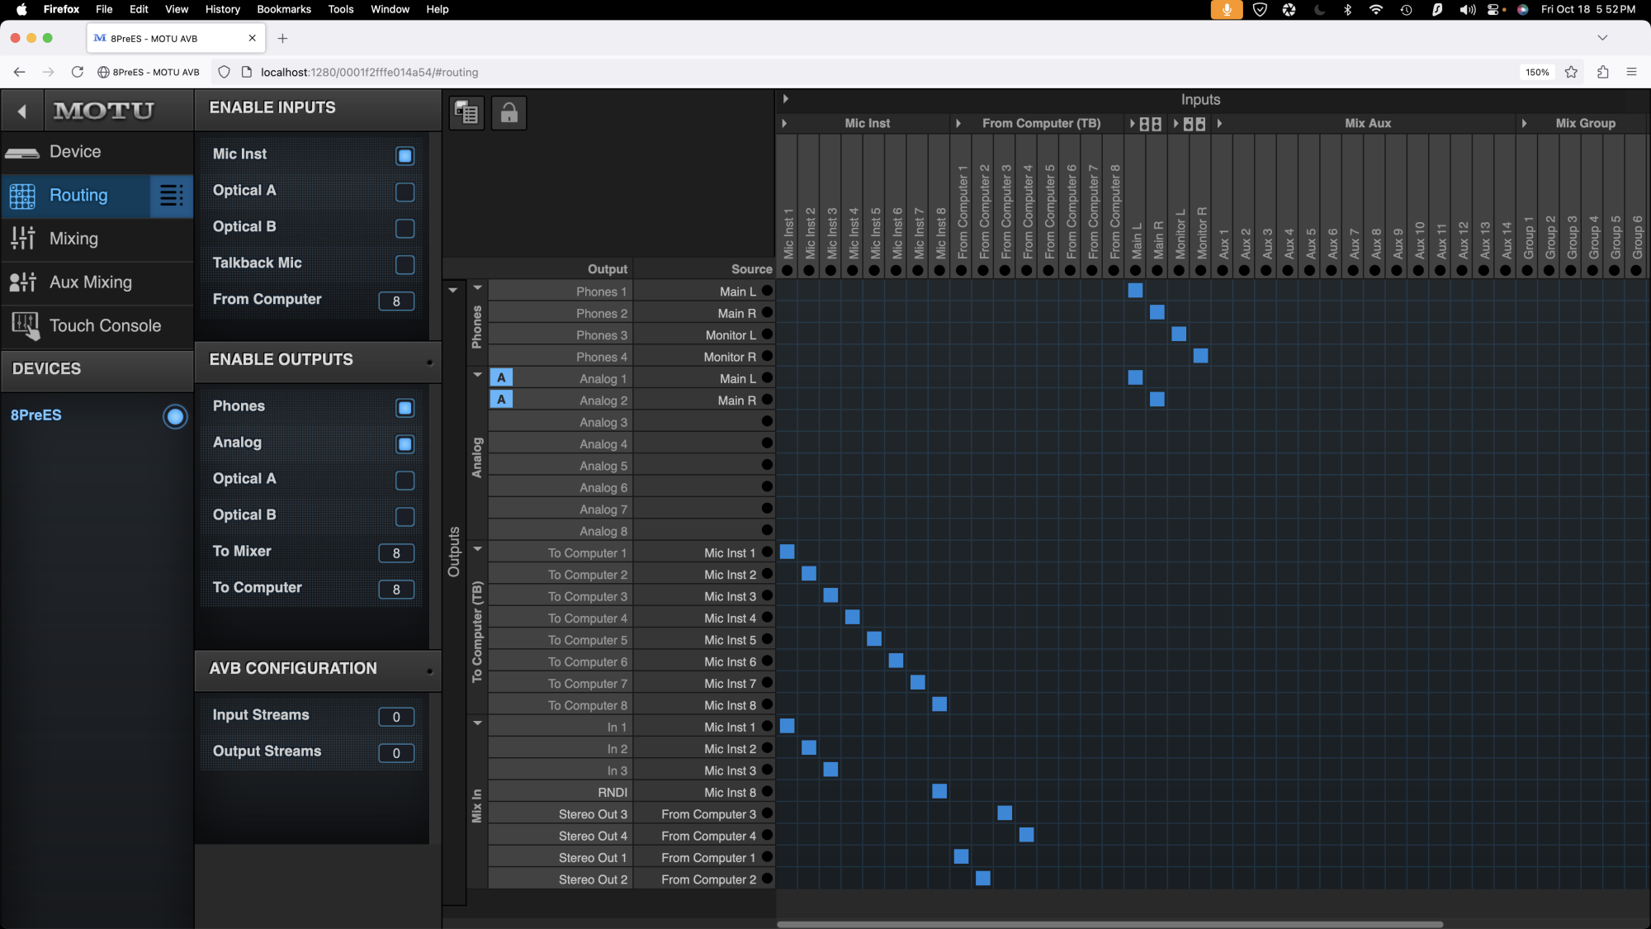Disable the Mic Inst input checkbox
This screenshot has height=929, width=1651.
tap(404, 155)
